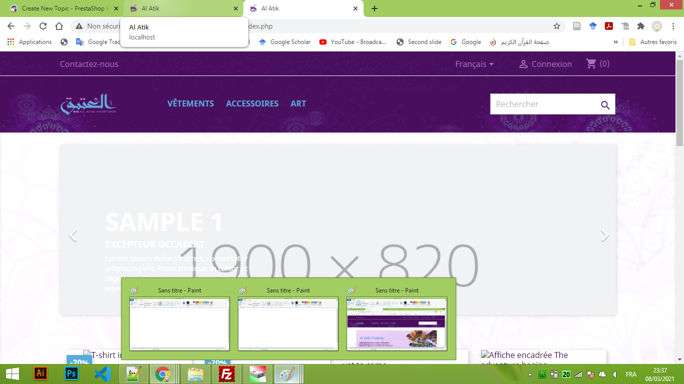Click the FRA input language indicator
This screenshot has height=384, width=684.
[631, 374]
